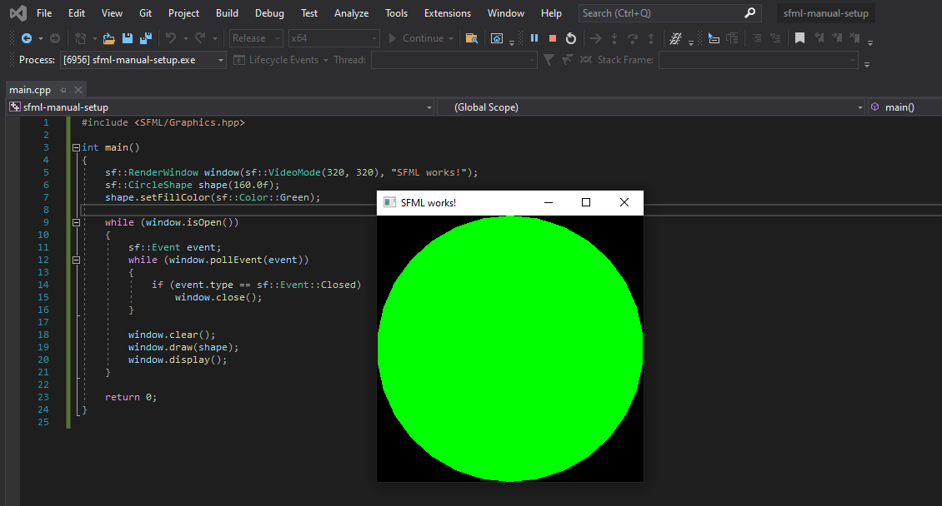The width and height of the screenshot is (942, 506).
Task: Open the Debug menu
Action: coord(268,12)
